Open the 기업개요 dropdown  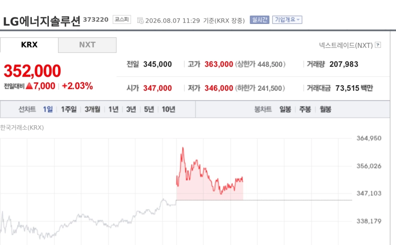[x=287, y=20]
